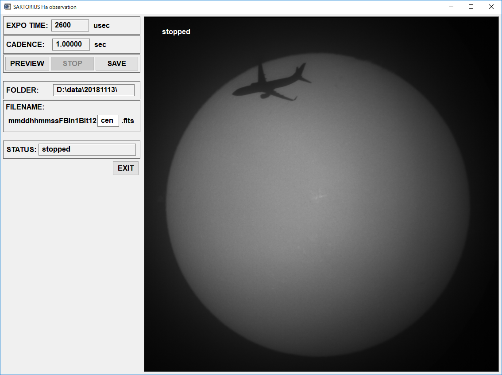Focus the EXPO TIME input field
This screenshot has height=375, width=502.
(70, 25)
